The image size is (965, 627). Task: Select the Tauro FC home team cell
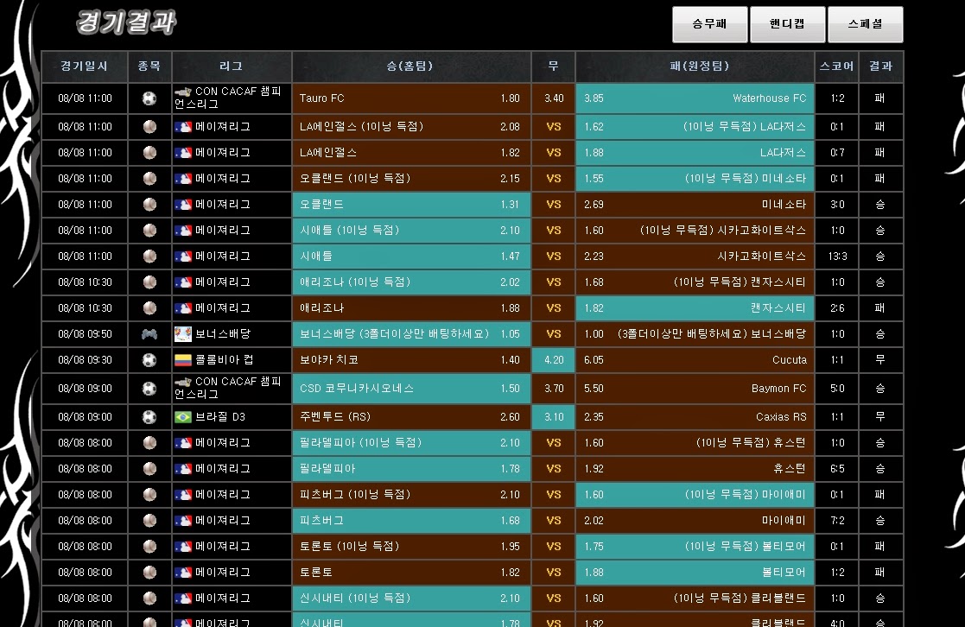pos(411,98)
